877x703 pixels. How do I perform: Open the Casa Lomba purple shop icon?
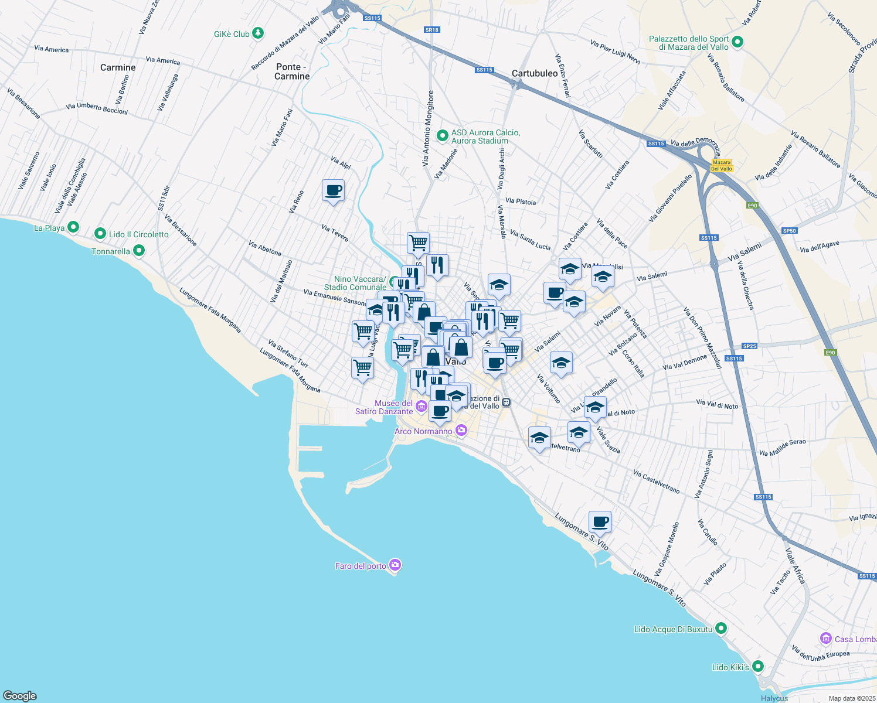pyautogui.click(x=826, y=638)
